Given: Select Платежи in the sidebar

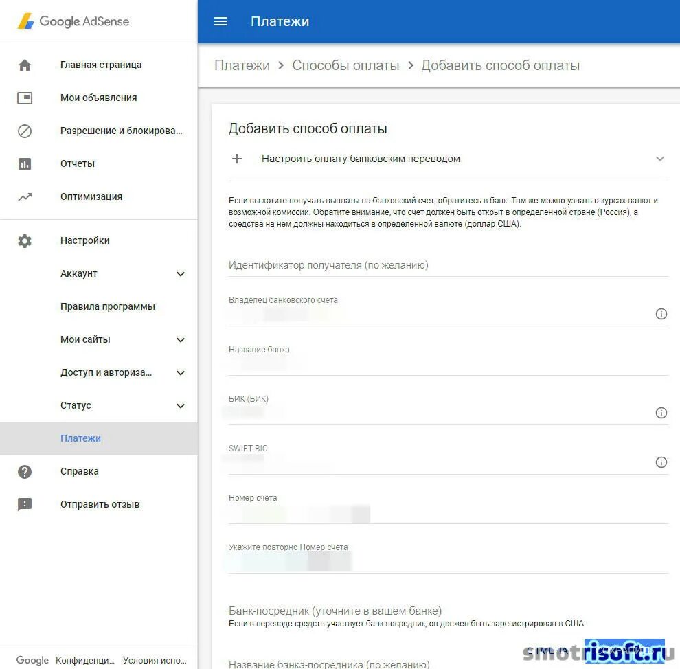Looking at the screenshot, I should click(98, 438).
